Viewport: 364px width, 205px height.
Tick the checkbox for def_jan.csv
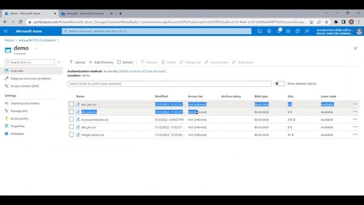click(71, 127)
